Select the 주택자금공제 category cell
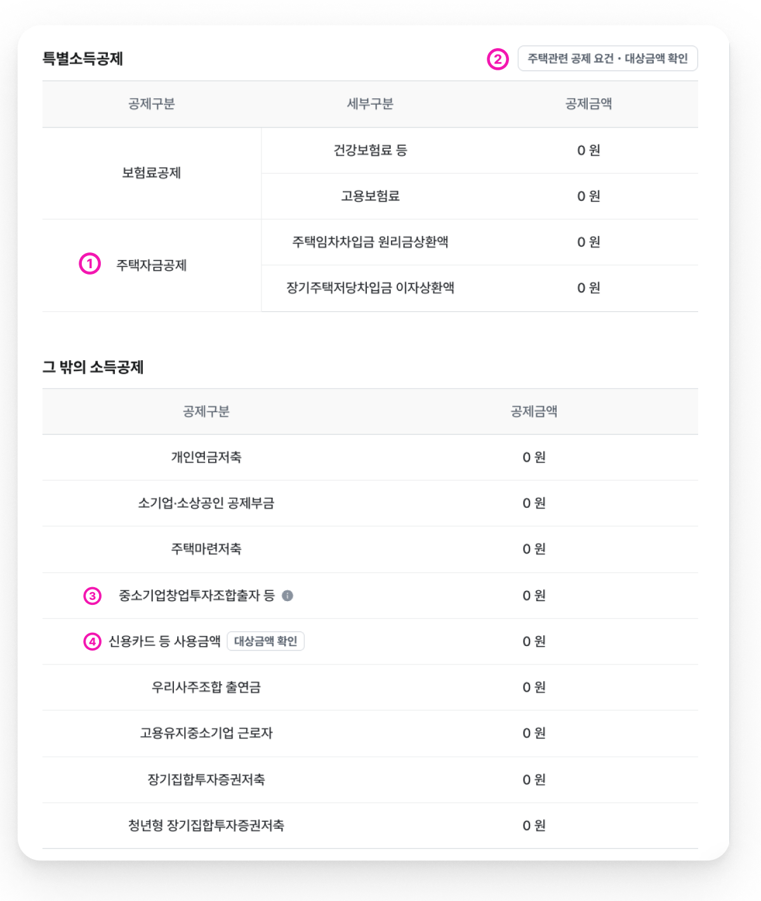Image resolution: width=761 pixels, height=901 pixels. [x=152, y=265]
